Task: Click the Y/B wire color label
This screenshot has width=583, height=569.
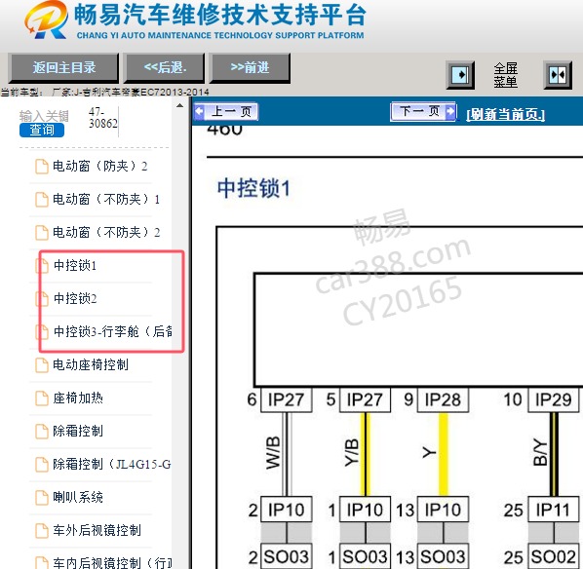Action: pyautogui.click(x=351, y=453)
